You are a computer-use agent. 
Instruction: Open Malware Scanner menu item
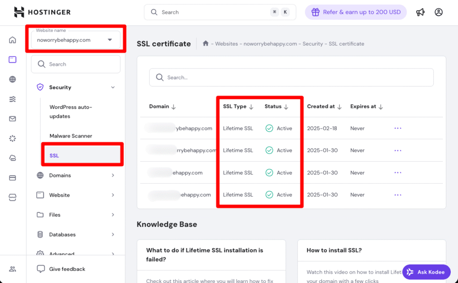pos(71,136)
